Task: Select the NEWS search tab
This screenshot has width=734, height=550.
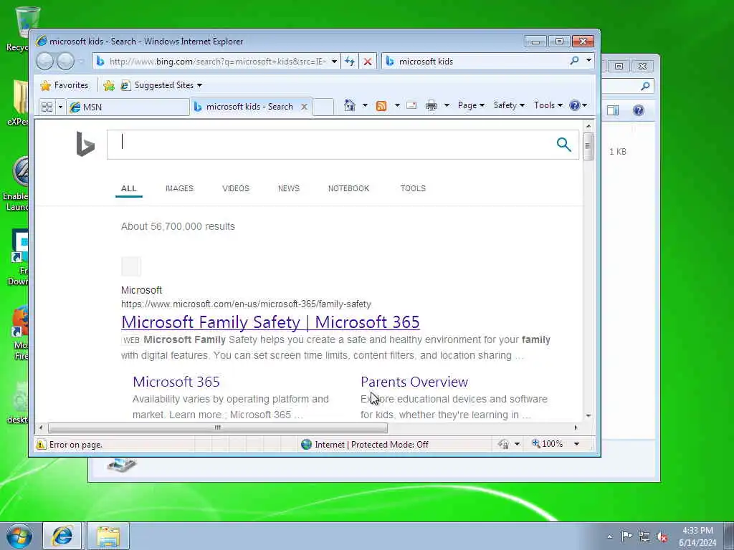Action: tap(288, 188)
